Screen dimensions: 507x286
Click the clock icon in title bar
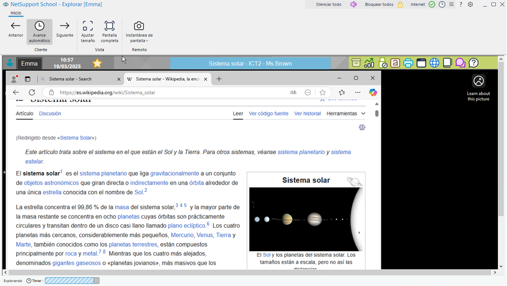click(x=442, y=5)
